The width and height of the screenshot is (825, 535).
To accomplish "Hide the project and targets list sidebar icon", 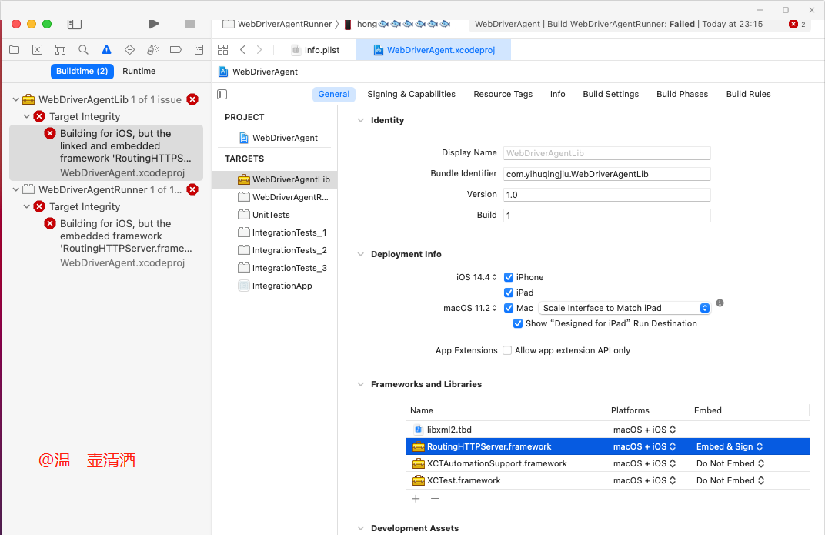I will 222,94.
